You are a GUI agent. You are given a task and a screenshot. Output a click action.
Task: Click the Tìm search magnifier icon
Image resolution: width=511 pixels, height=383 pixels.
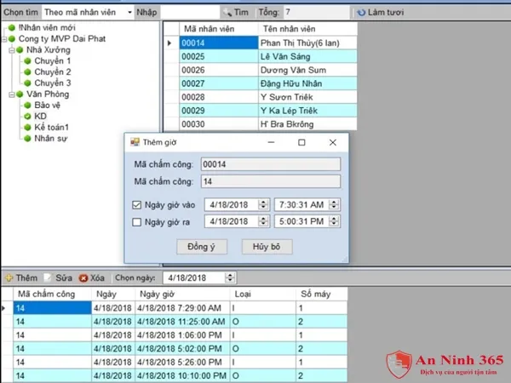227,13
